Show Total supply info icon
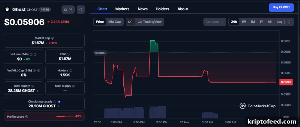The width and height of the screenshot is (300, 127). coord(32,86)
